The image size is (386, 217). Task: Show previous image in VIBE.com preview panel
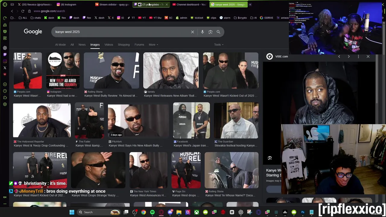339,56
